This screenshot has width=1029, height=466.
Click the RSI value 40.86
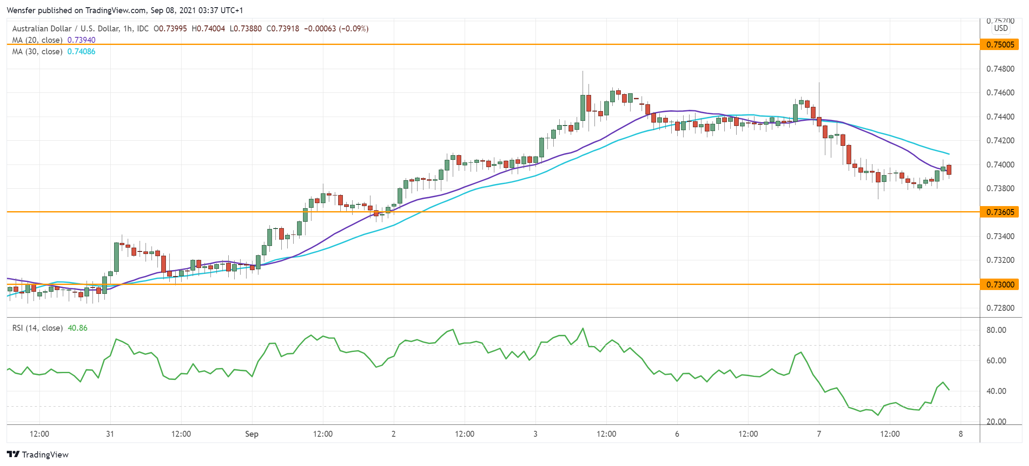[78, 328]
